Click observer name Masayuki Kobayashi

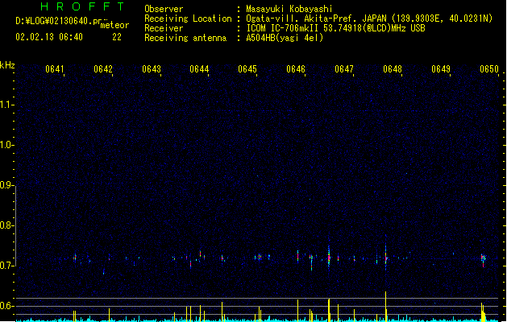(x=289, y=9)
